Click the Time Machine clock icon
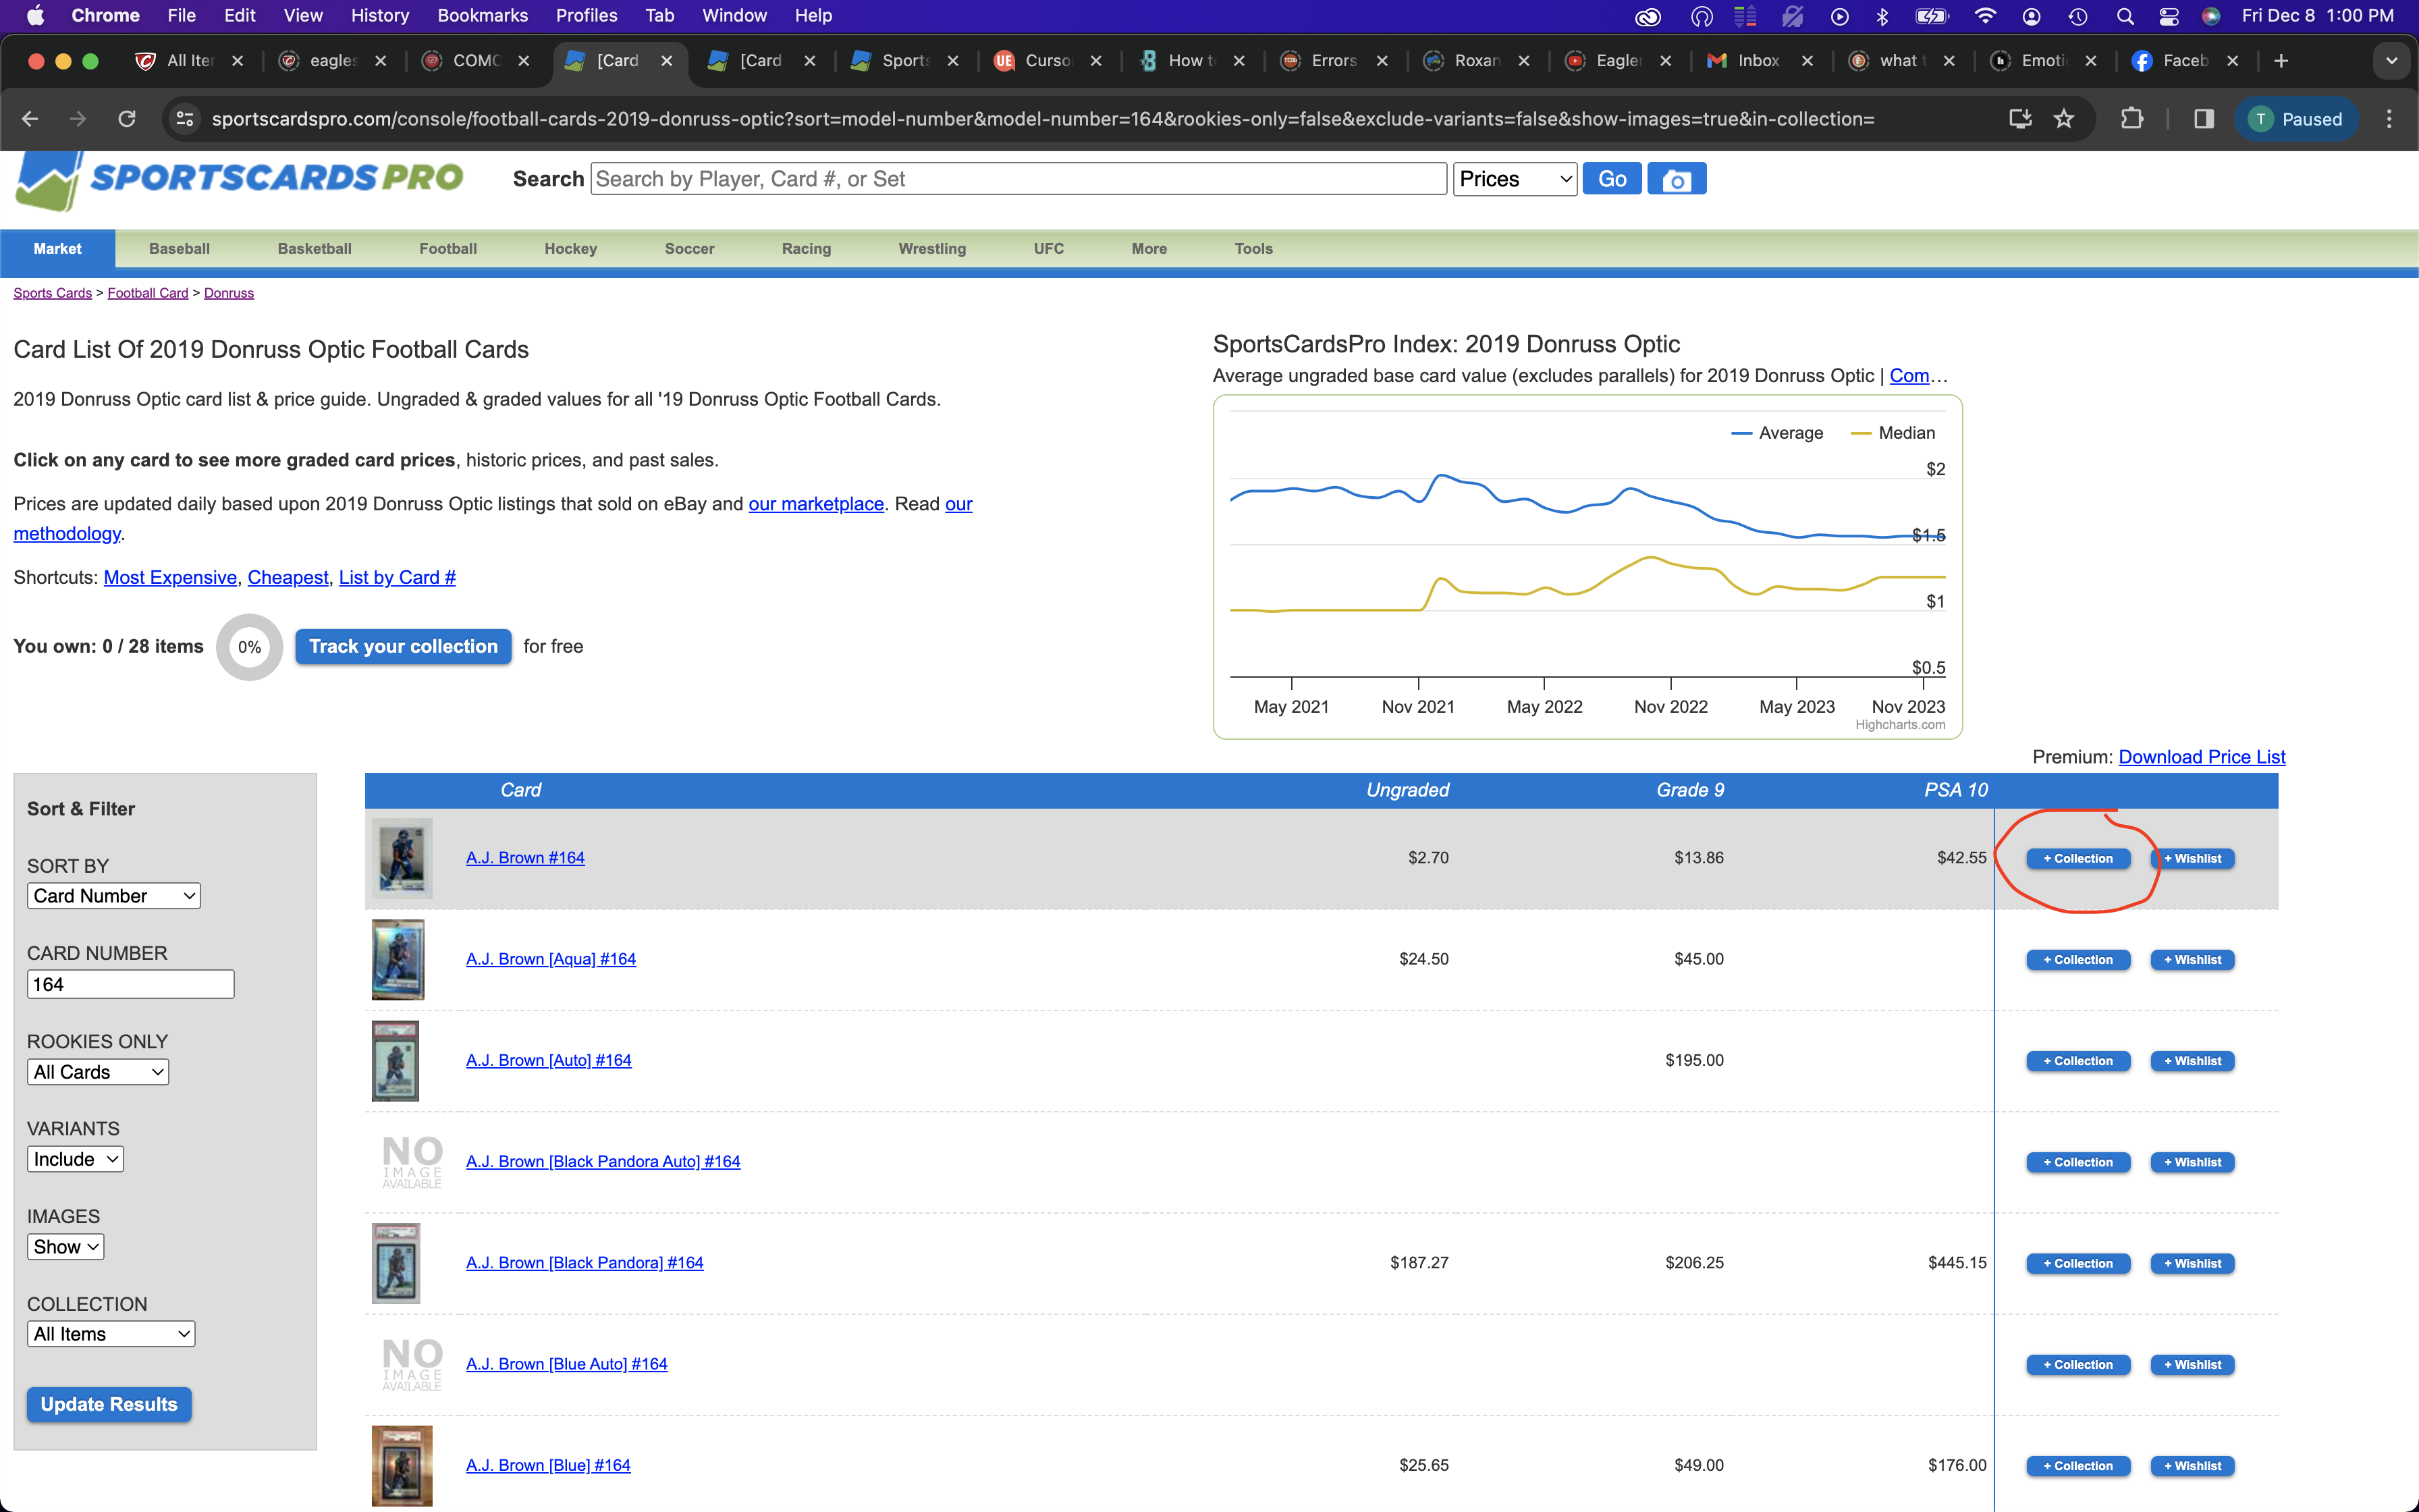Image resolution: width=2419 pixels, height=1512 pixels. coord(2078,15)
